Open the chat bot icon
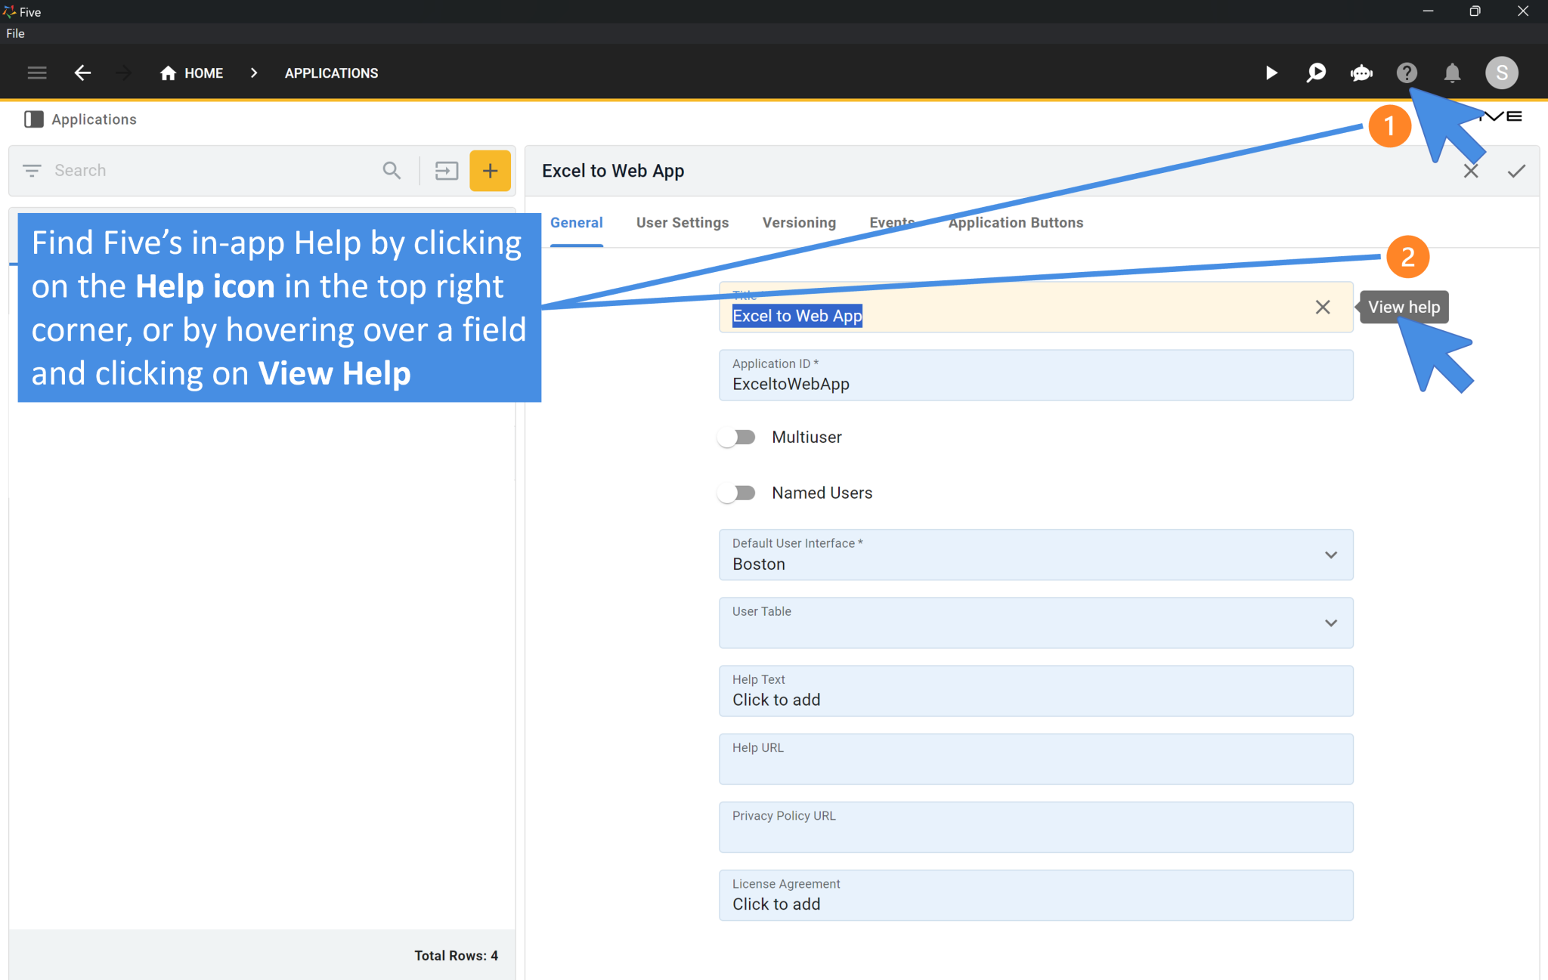 click(1361, 73)
